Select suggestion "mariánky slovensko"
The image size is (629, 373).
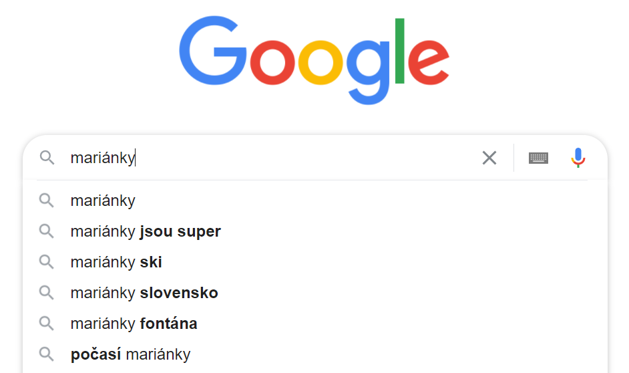(x=315, y=293)
